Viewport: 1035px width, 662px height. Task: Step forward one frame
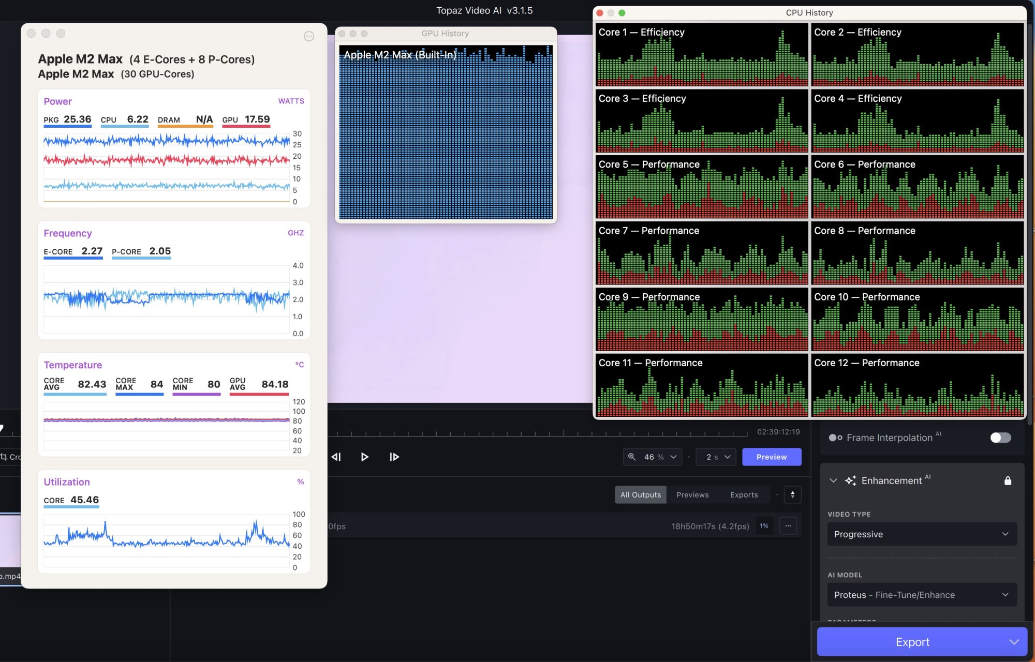click(394, 457)
